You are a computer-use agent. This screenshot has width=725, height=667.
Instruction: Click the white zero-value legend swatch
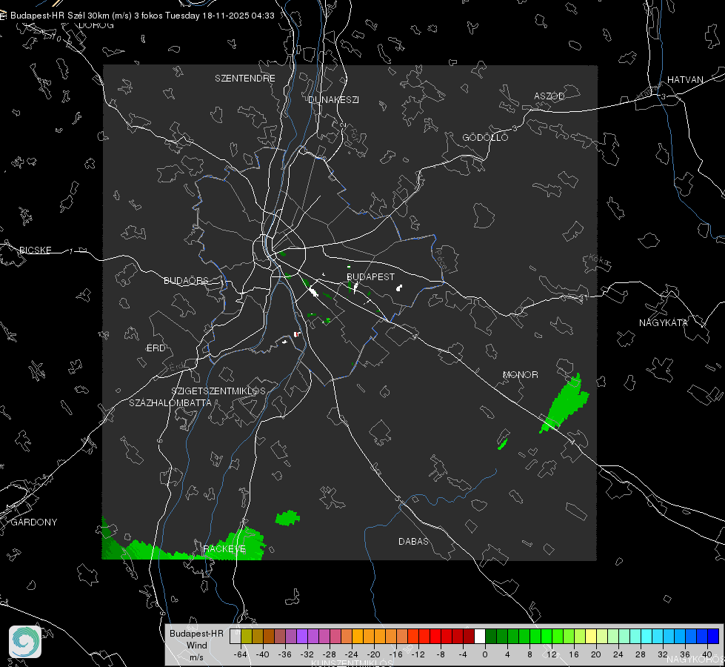[480, 637]
